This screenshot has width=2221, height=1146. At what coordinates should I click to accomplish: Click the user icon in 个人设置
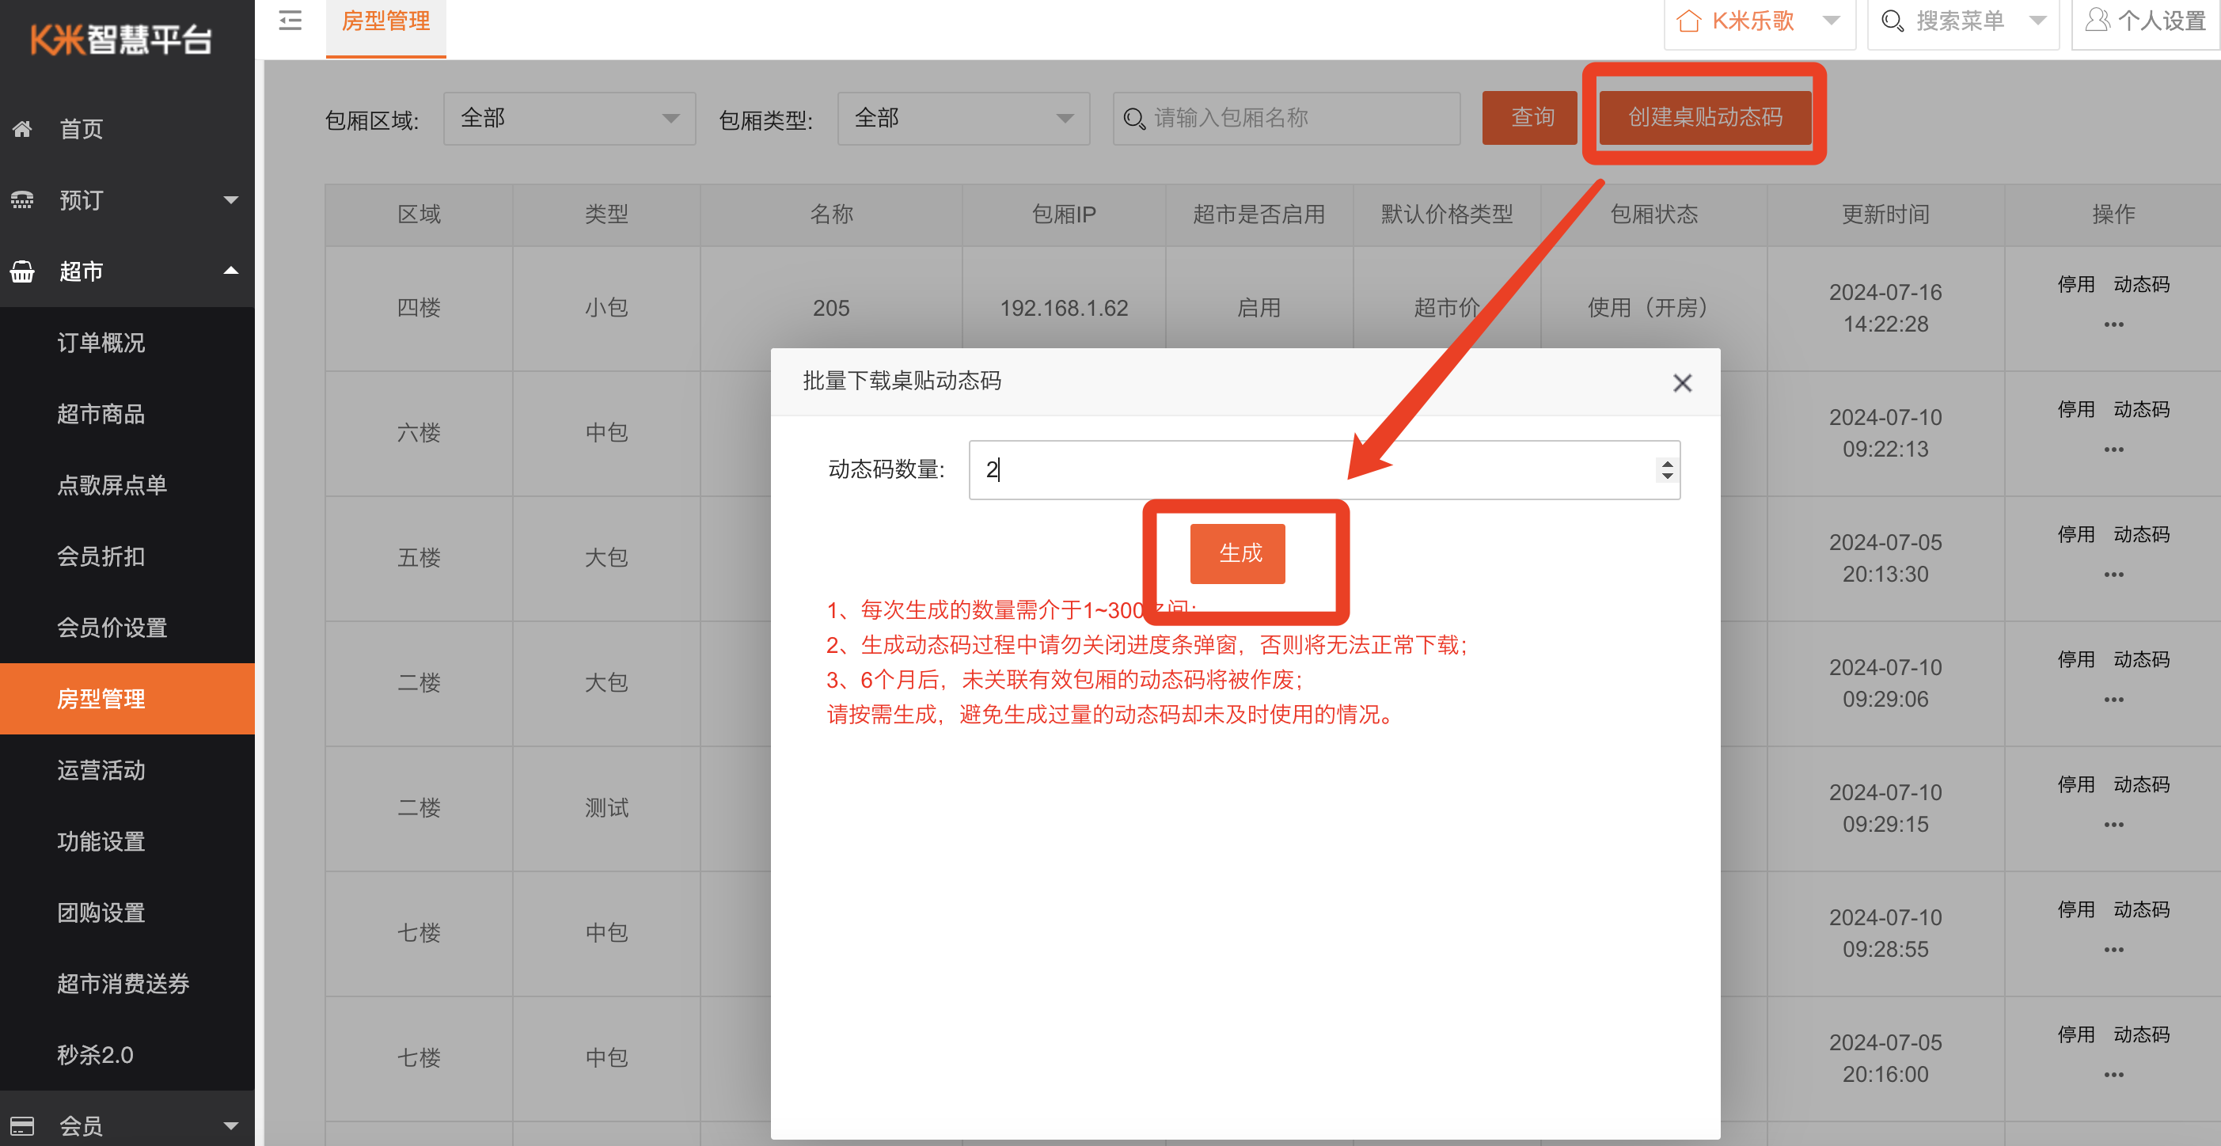click(2098, 21)
